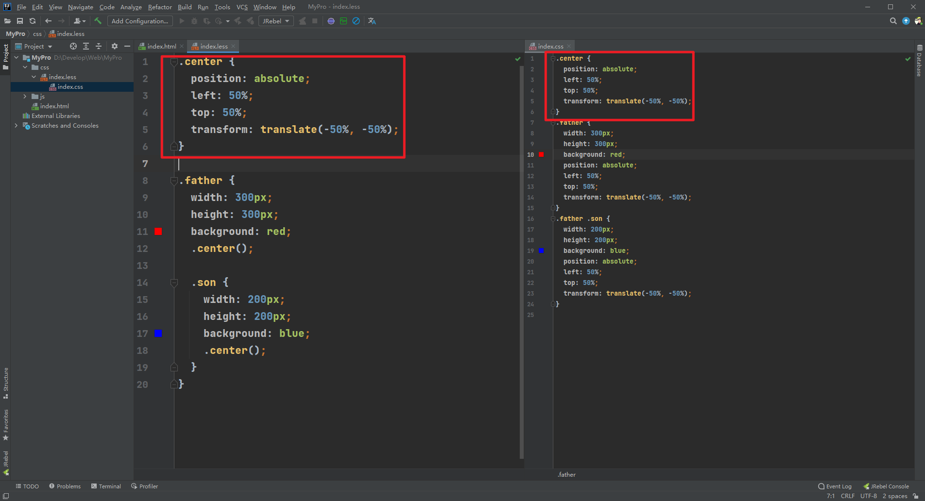Expand the js folder node
This screenshot has height=501, width=925.
[x=25, y=96]
